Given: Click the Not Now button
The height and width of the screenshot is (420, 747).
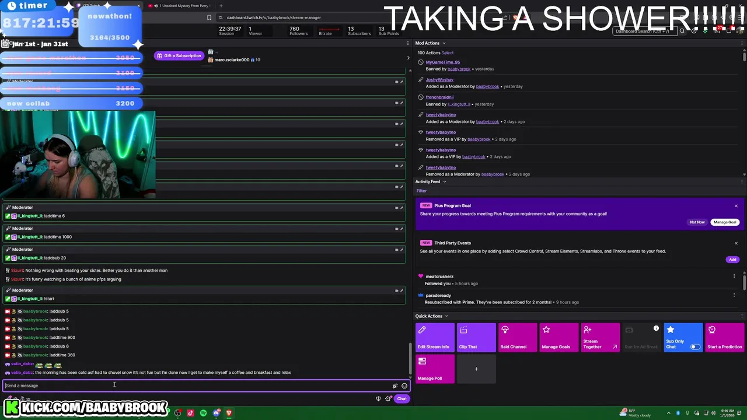Looking at the screenshot, I should tap(697, 222).
